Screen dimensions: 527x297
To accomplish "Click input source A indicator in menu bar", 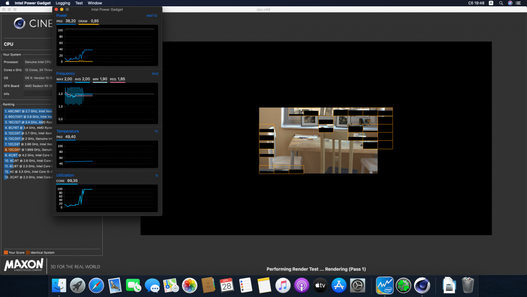I will pyautogui.click(x=491, y=3).
